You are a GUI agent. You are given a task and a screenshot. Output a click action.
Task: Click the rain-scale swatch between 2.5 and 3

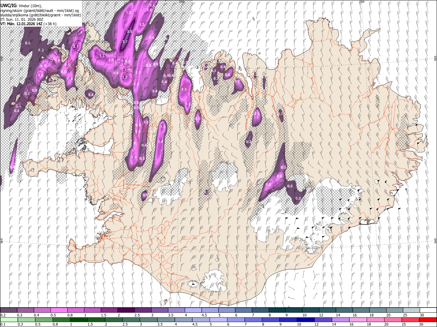click(131, 320)
